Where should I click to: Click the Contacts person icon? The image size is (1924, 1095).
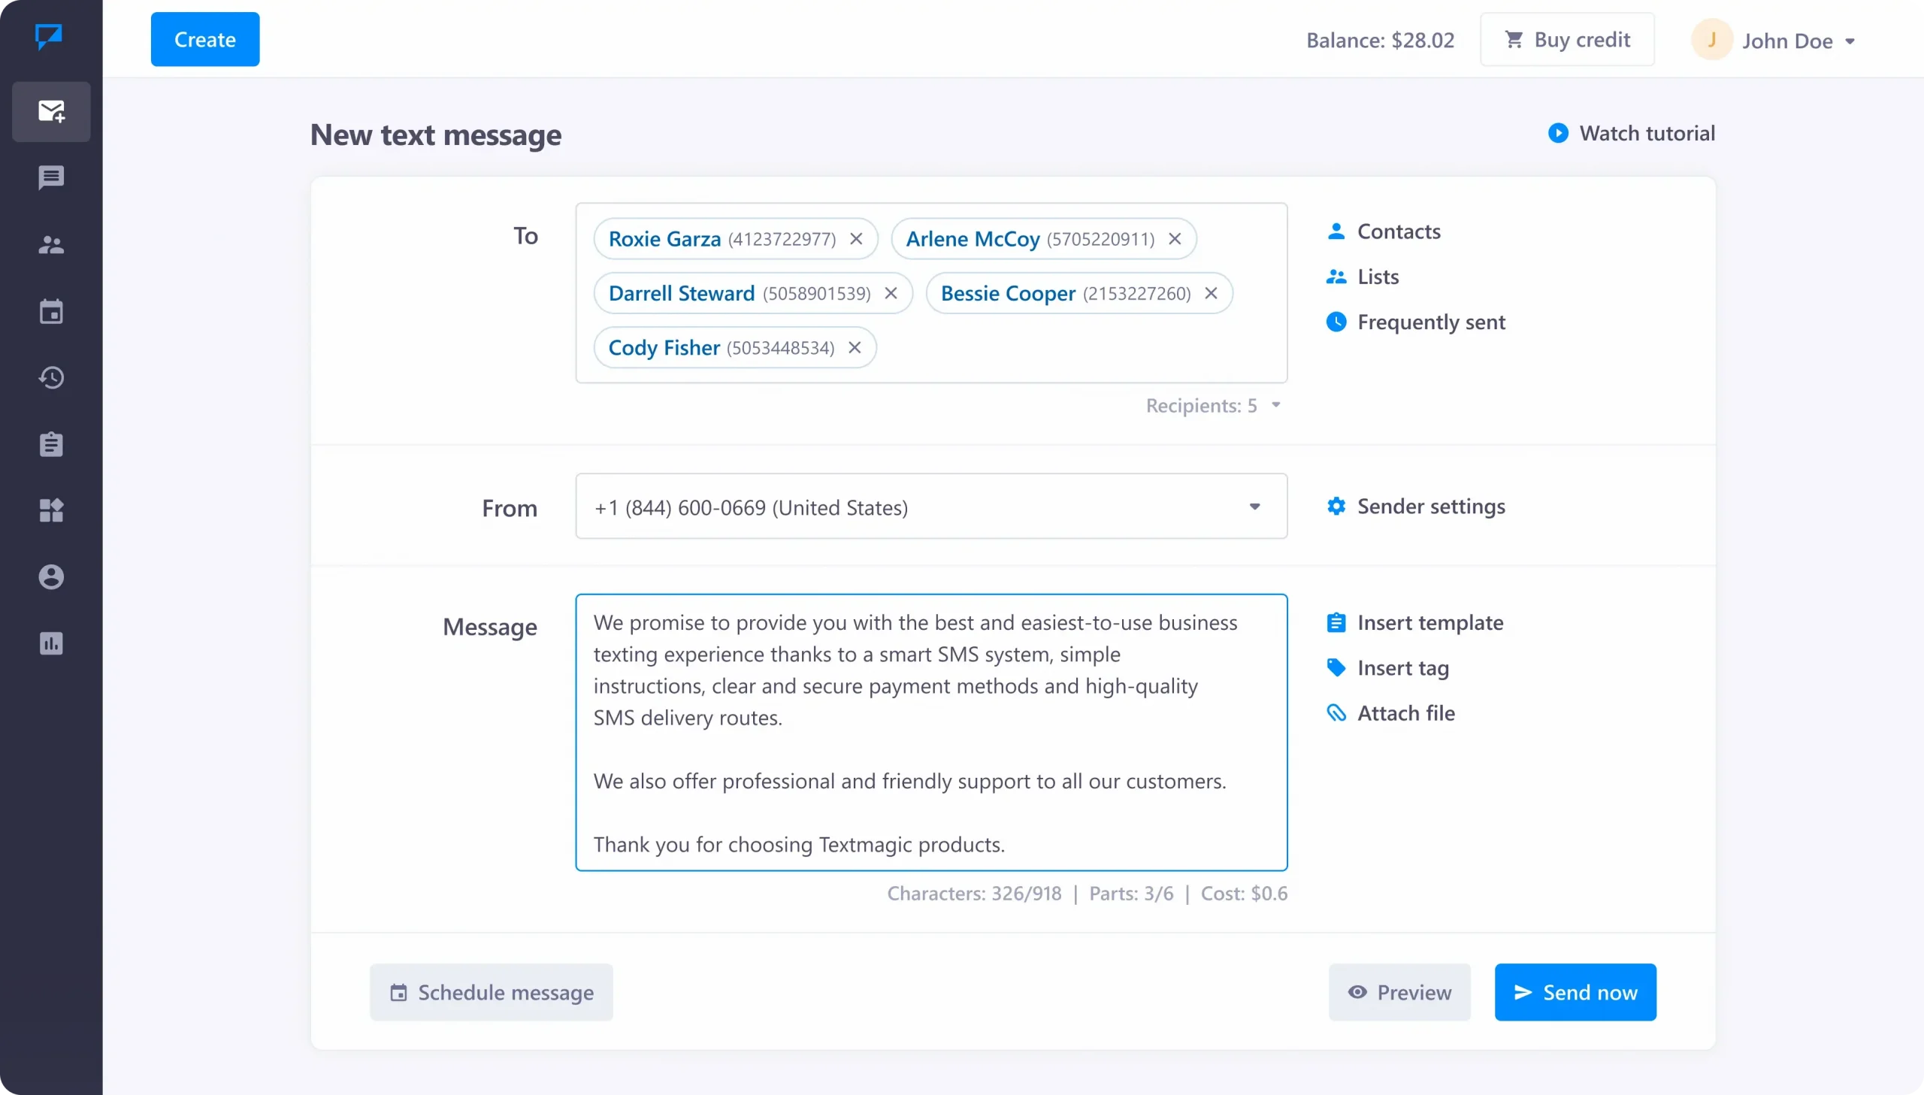(1336, 231)
